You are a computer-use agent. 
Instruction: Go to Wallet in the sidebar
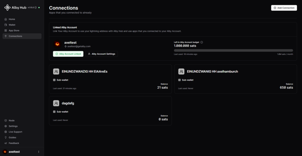tap(12, 25)
